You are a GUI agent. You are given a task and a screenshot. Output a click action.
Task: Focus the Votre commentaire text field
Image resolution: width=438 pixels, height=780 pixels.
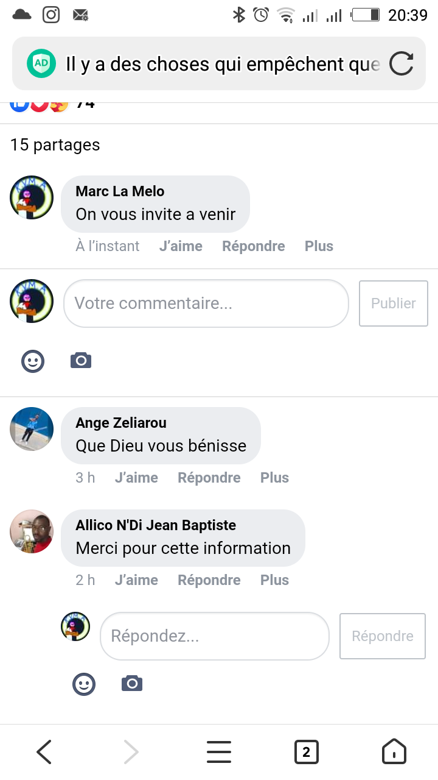pos(206,303)
